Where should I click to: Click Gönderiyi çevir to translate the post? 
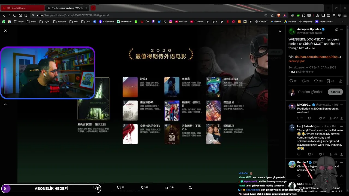pos(297,61)
